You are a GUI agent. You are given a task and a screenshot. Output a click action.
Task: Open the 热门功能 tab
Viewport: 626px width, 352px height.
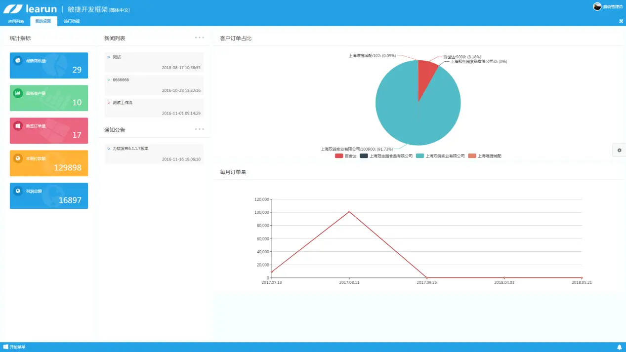click(72, 21)
